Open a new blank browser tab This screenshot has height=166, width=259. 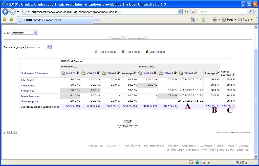(x=96, y=20)
